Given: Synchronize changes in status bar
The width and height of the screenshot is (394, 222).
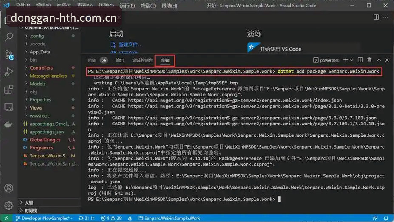Looking at the screenshot, I should point(87,218).
